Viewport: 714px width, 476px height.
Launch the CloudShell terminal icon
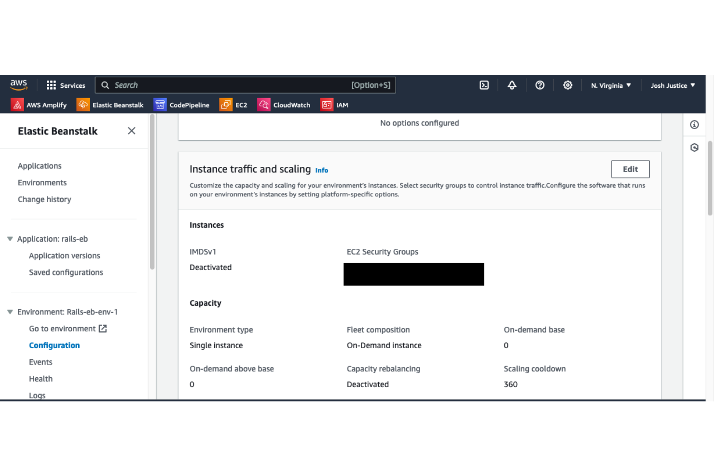(x=484, y=85)
